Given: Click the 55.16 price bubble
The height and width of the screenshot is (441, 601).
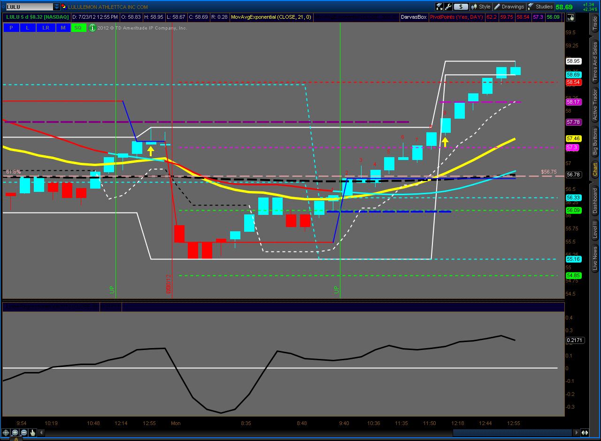Looking at the screenshot, I should 573,259.
